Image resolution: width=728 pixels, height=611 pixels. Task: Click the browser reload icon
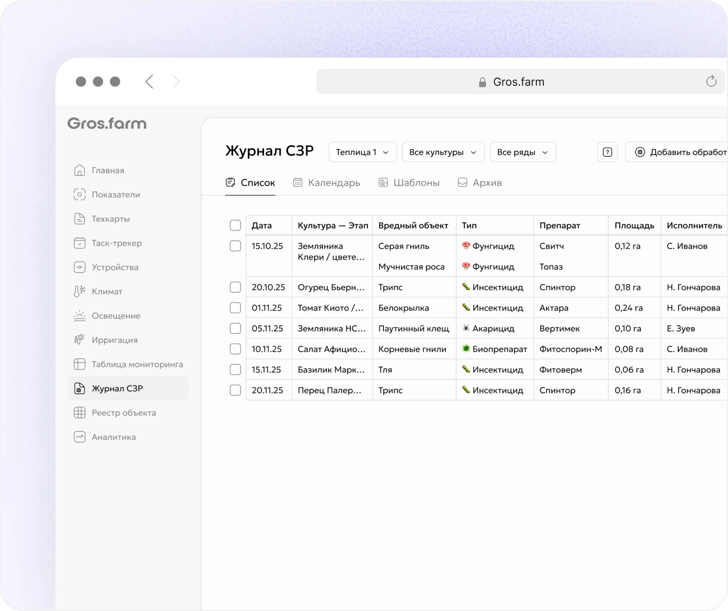711,82
